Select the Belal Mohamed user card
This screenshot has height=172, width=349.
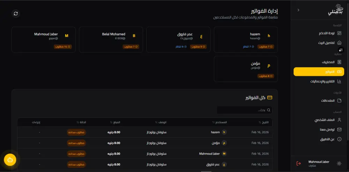click(111, 40)
